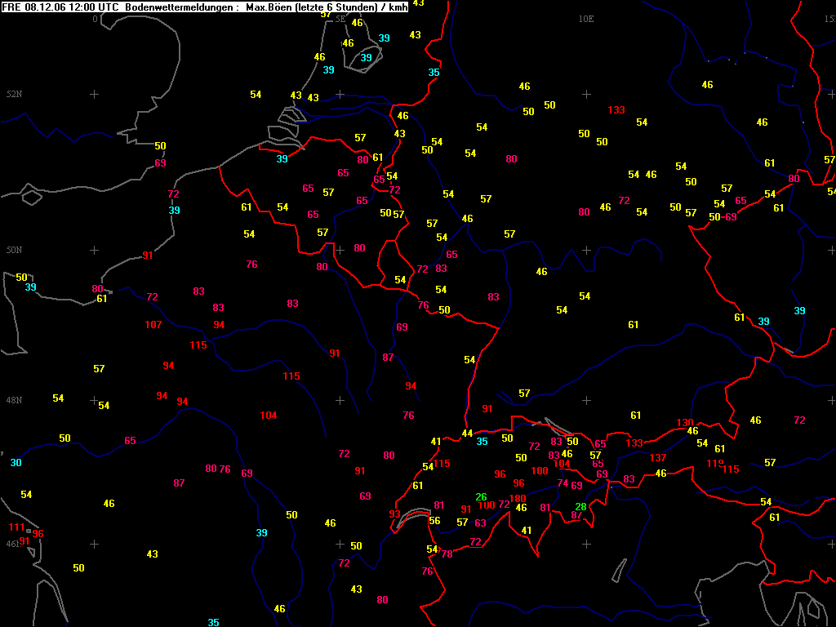Click the red 130 gust reading
The image size is (836, 627).
pyautogui.click(x=685, y=423)
